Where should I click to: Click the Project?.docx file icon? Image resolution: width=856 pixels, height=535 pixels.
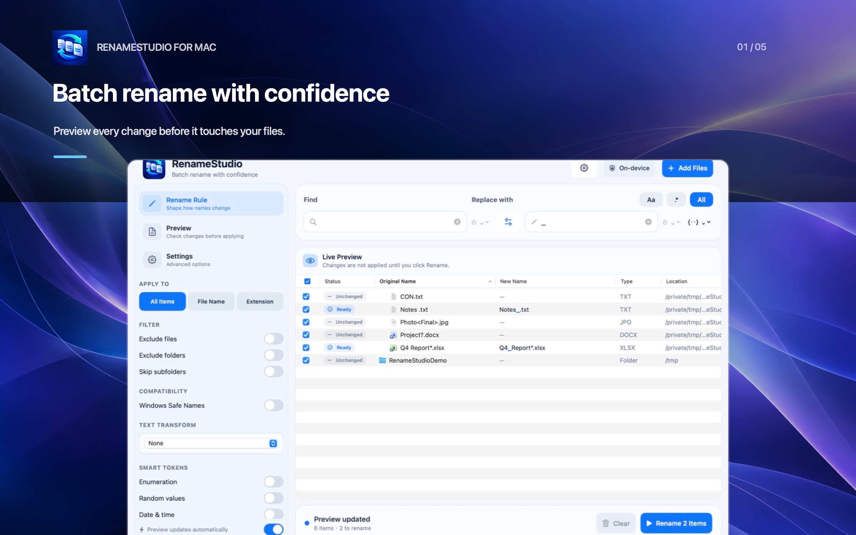pos(393,335)
